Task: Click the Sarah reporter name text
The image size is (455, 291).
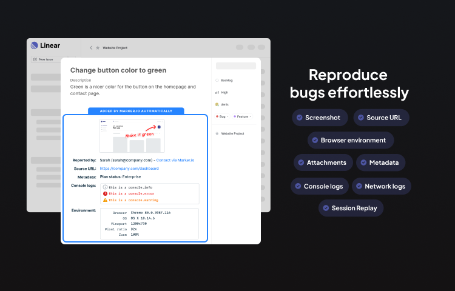Action: click(105, 160)
